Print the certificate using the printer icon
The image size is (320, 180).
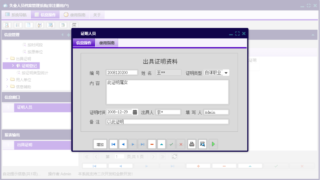point(192,144)
